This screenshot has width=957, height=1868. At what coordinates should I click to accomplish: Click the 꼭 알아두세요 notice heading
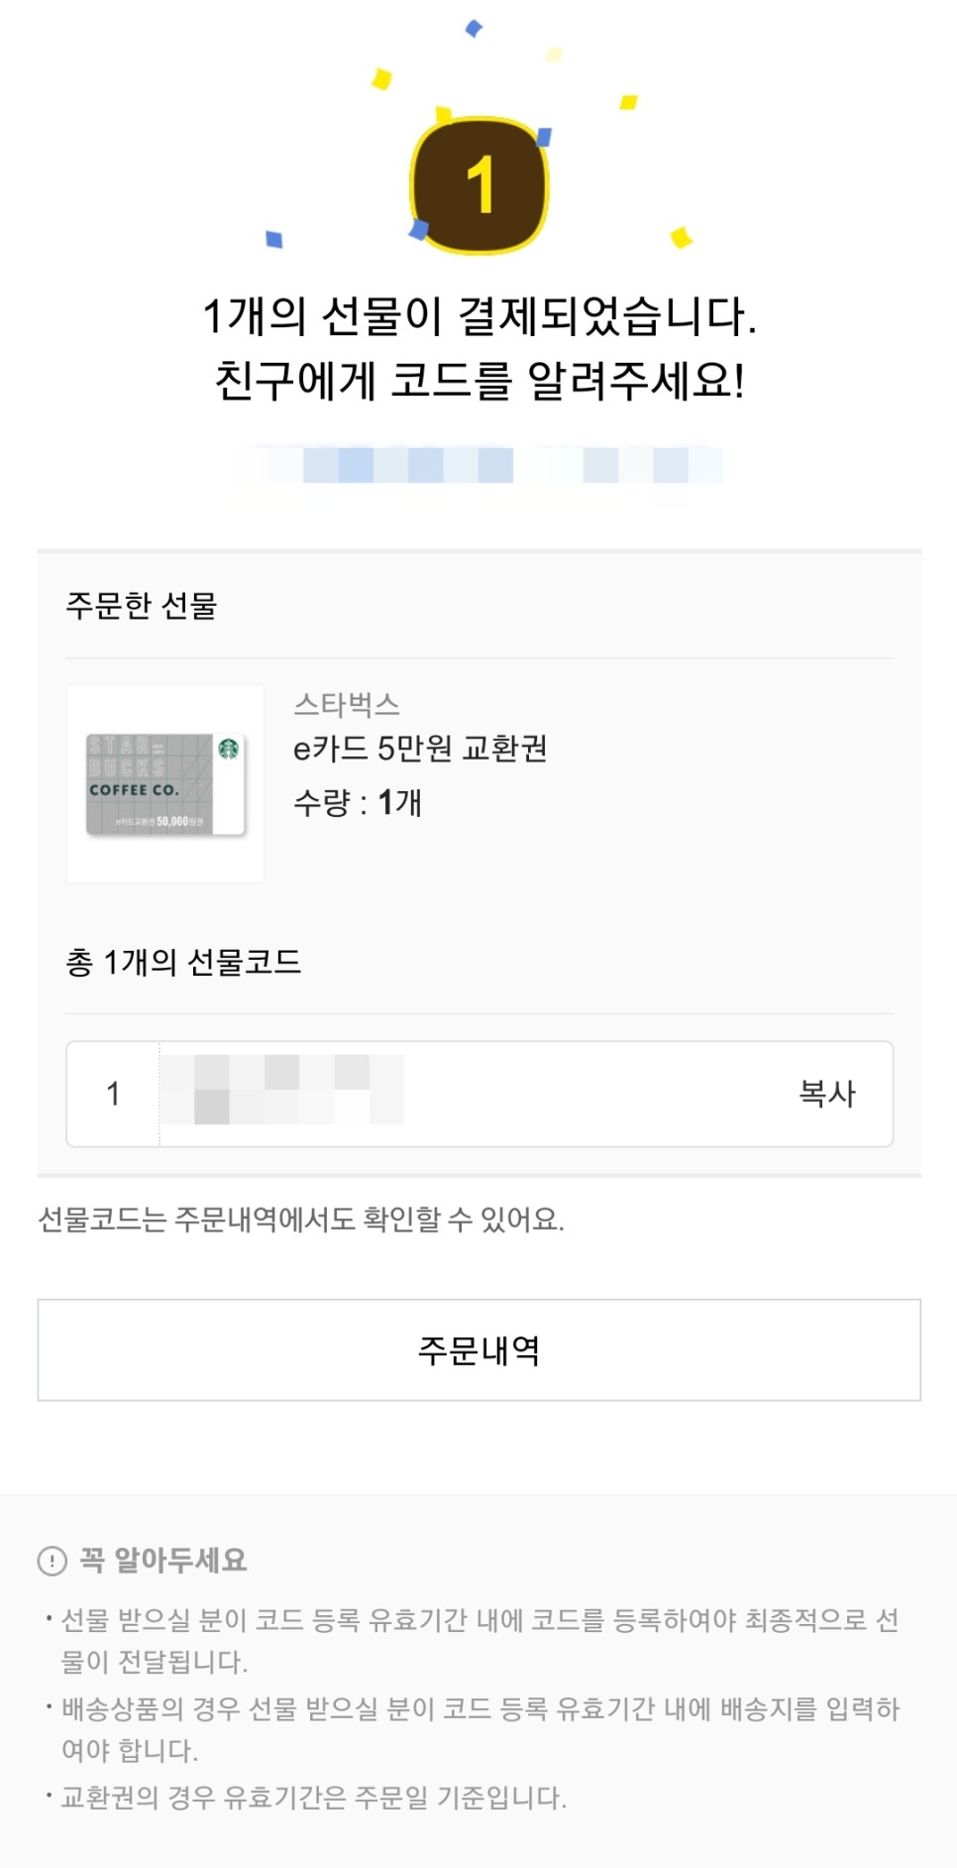point(163,1560)
